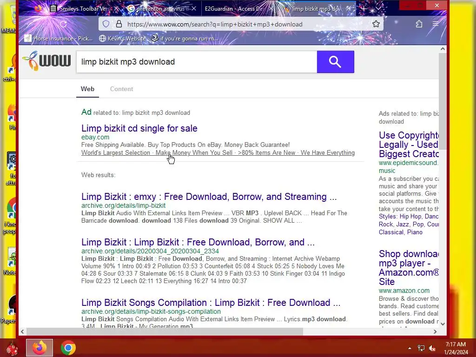Viewport: 476px width, 357px height.
Task: Open the Kevin's Website bookmark
Action: click(x=122, y=38)
